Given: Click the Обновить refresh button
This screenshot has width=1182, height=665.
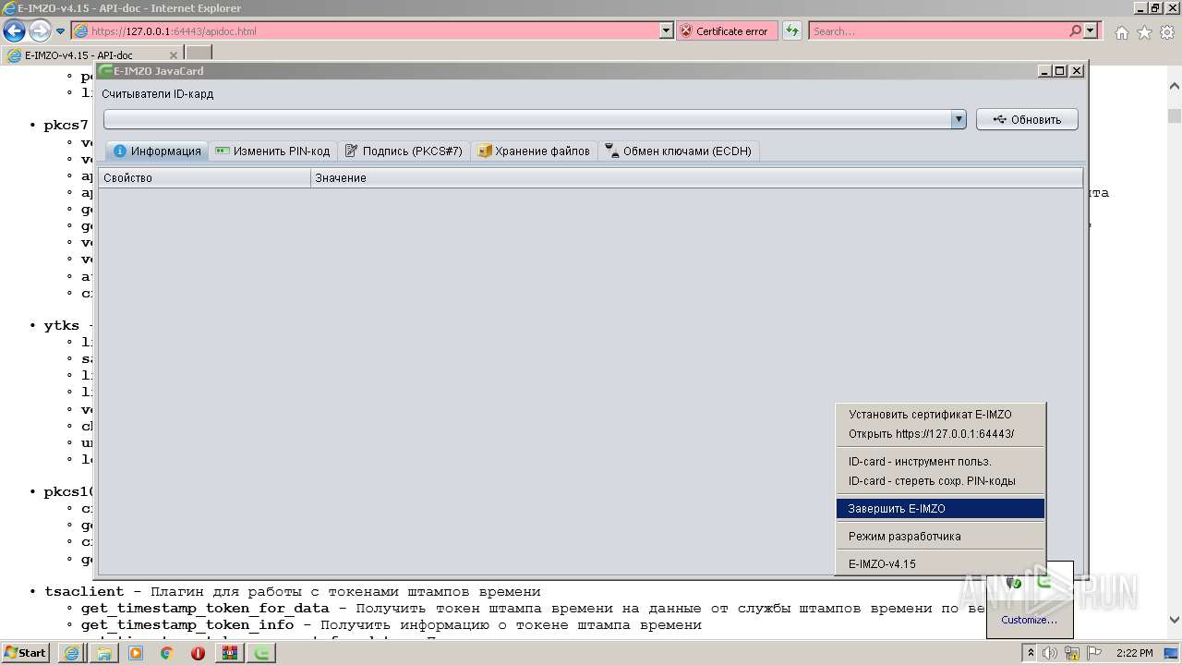Looking at the screenshot, I should point(1027,119).
